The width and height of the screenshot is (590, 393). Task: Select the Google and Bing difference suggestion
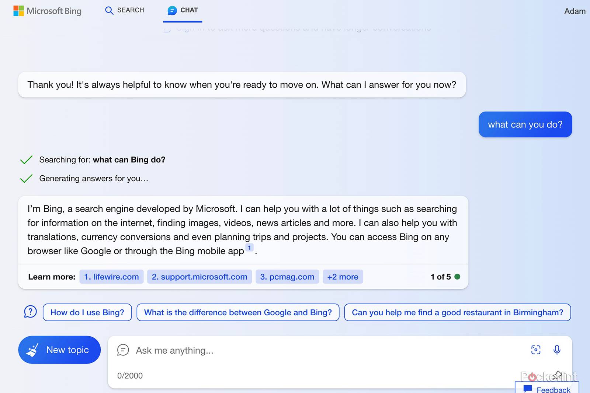tap(238, 312)
